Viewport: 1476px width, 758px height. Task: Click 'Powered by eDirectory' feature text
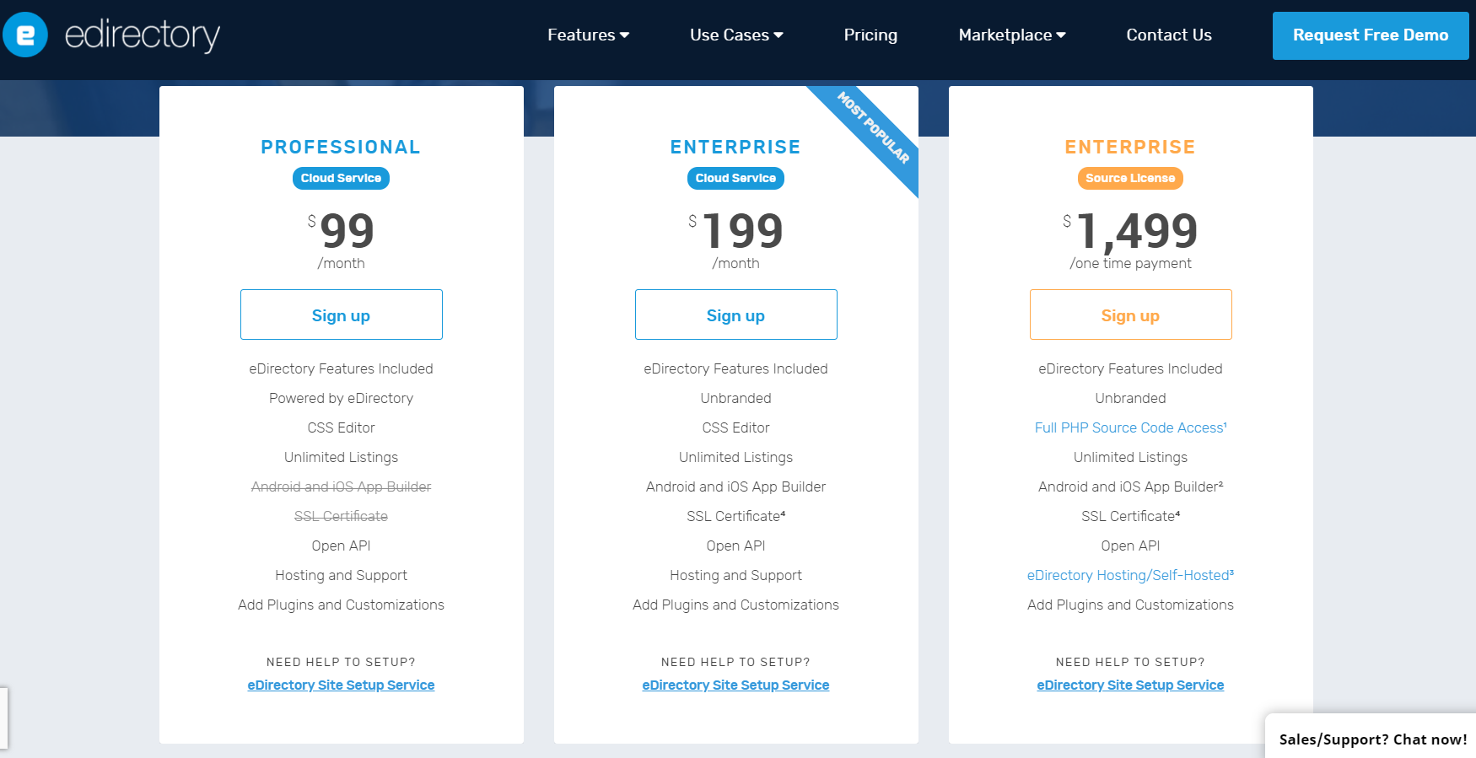point(342,398)
